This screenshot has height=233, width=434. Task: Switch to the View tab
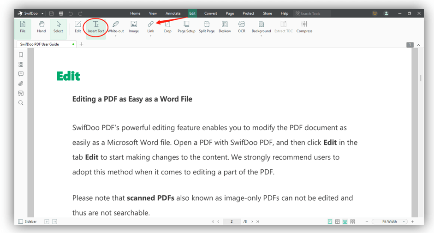[x=153, y=13]
